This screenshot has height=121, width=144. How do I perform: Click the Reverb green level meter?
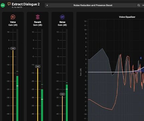click(x=42, y=105)
